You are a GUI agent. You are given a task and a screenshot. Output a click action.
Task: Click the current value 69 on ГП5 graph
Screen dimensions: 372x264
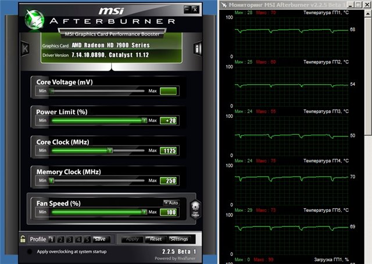click(x=353, y=227)
